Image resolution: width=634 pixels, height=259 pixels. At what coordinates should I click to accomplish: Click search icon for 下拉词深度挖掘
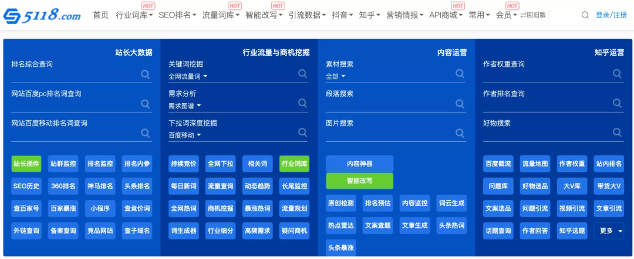[x=302, y=132]
